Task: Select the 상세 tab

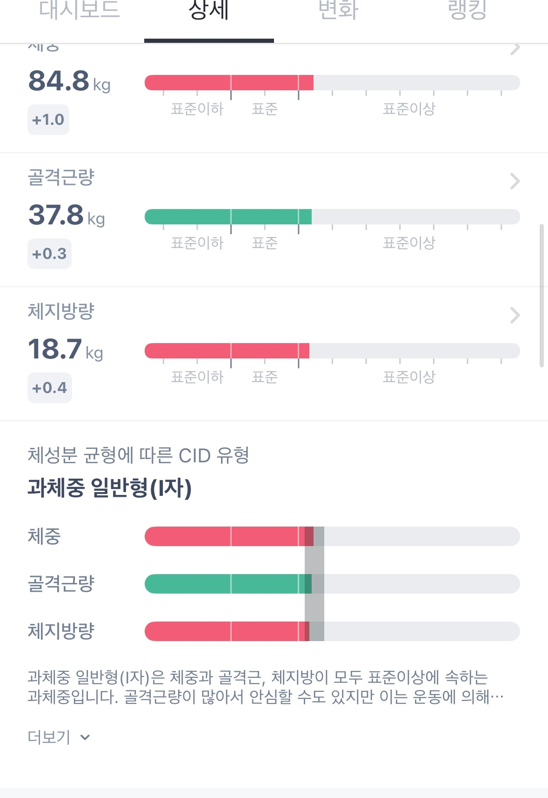Action: click(x=209, y=11)
